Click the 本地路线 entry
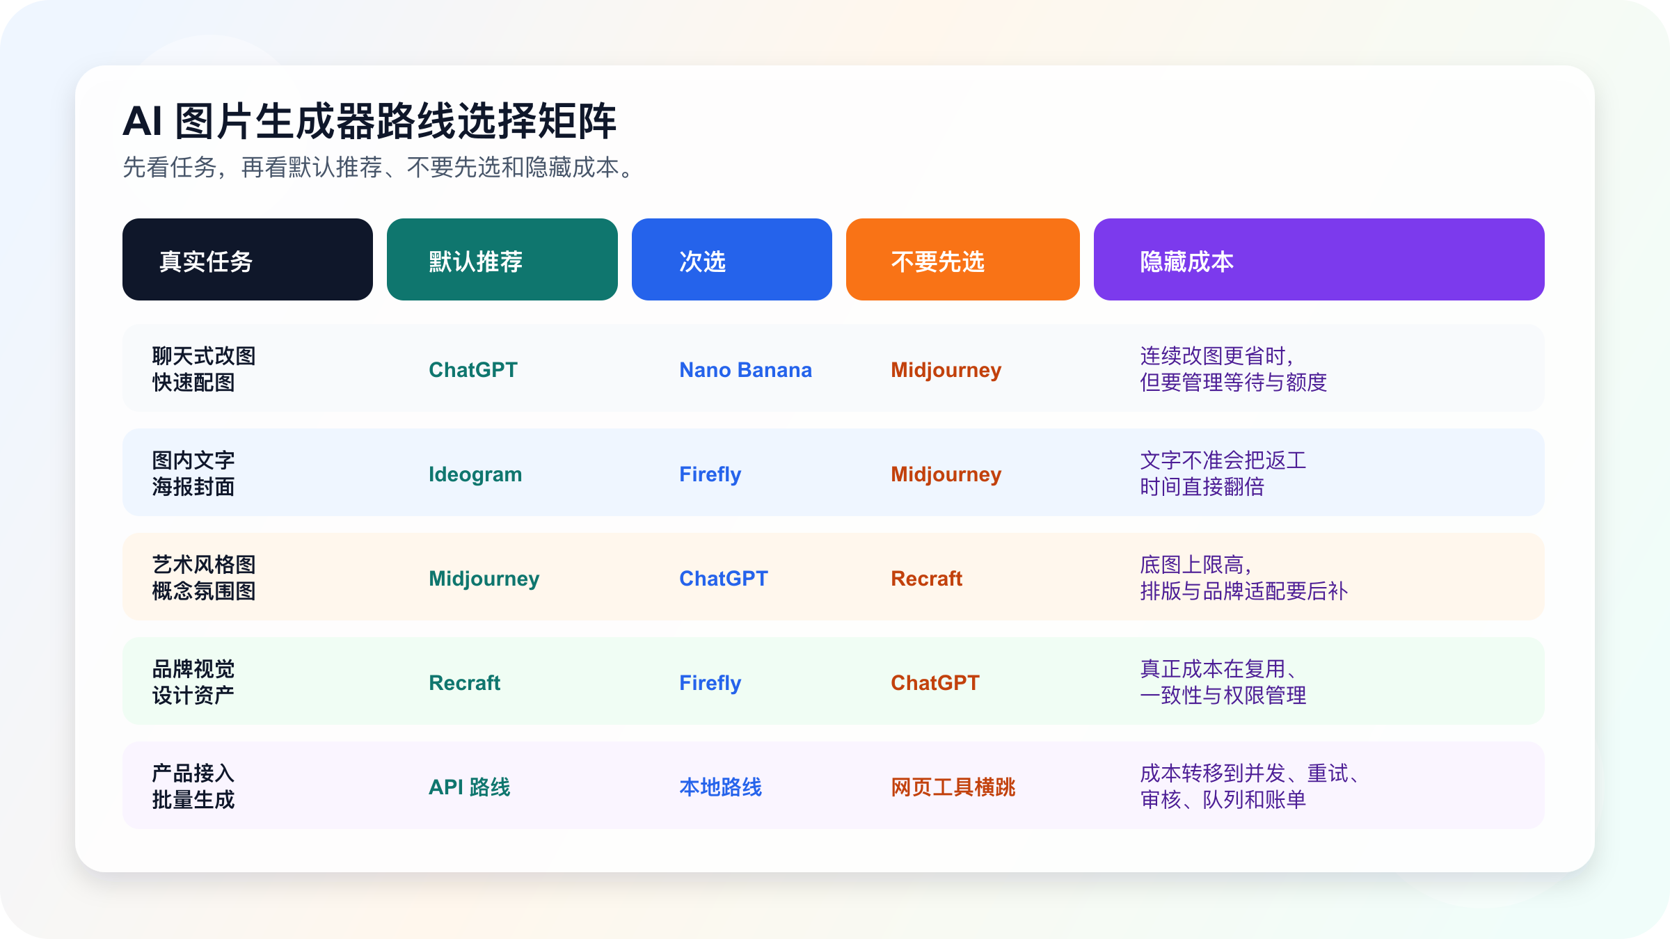 pyautogui.click(x=720, y=787)
